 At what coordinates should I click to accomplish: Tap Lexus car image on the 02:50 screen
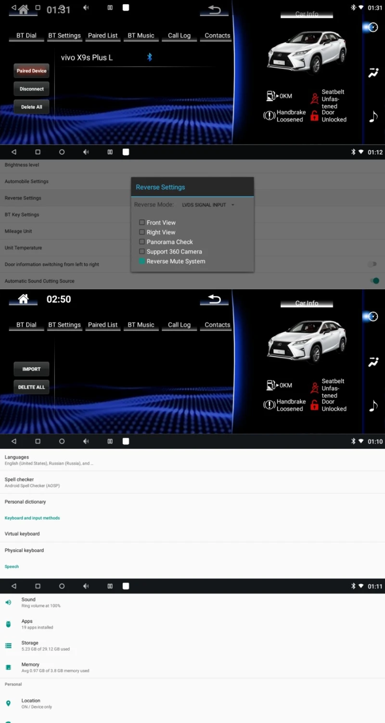[307, 341]
